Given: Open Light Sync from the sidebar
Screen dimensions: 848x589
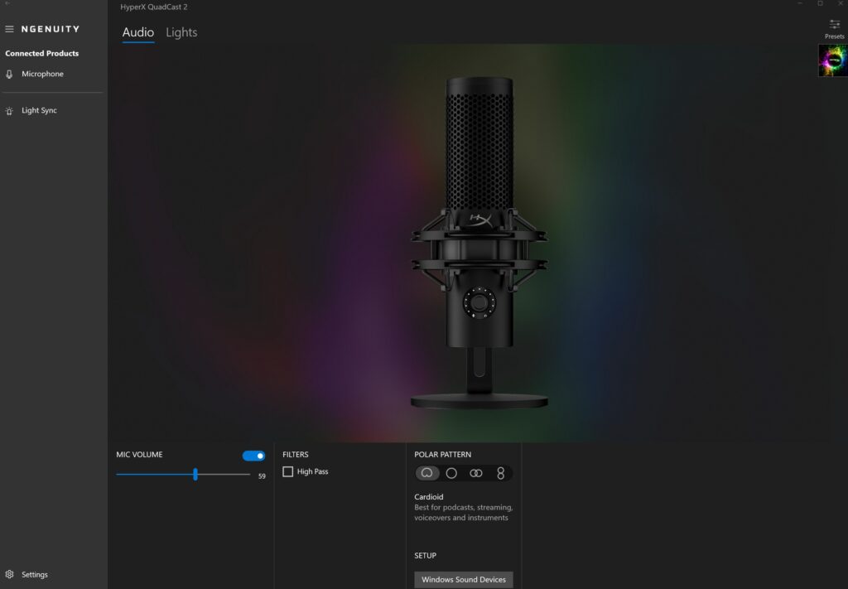Looking at the screenshot, I should tap(39, 111).
